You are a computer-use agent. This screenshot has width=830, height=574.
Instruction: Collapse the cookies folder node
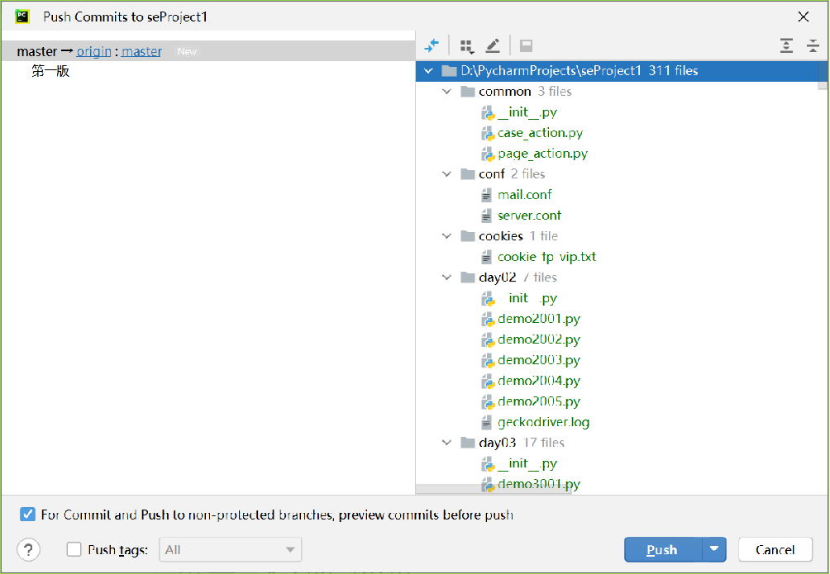(447, 236)
